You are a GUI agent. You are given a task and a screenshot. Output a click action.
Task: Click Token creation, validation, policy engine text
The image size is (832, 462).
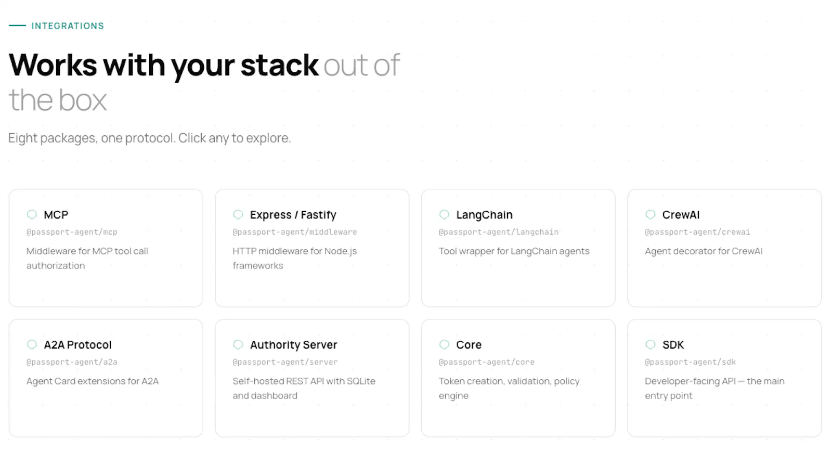point(509,388)
